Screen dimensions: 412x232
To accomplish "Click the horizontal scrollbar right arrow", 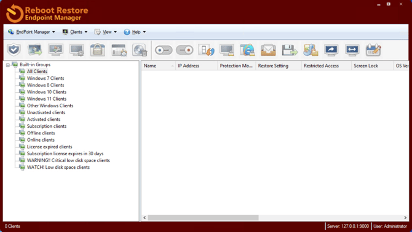I will point(405,218).
